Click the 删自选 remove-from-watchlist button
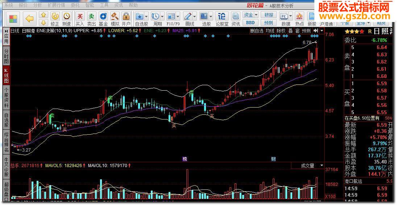The height and width of the screenshot is (205, 397). [x=257, y=31]
